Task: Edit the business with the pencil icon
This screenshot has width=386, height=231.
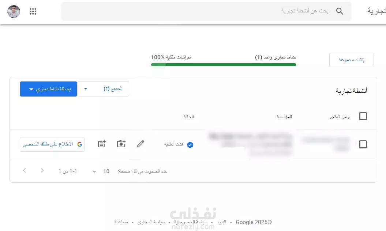Action: [x=140, y=144]
